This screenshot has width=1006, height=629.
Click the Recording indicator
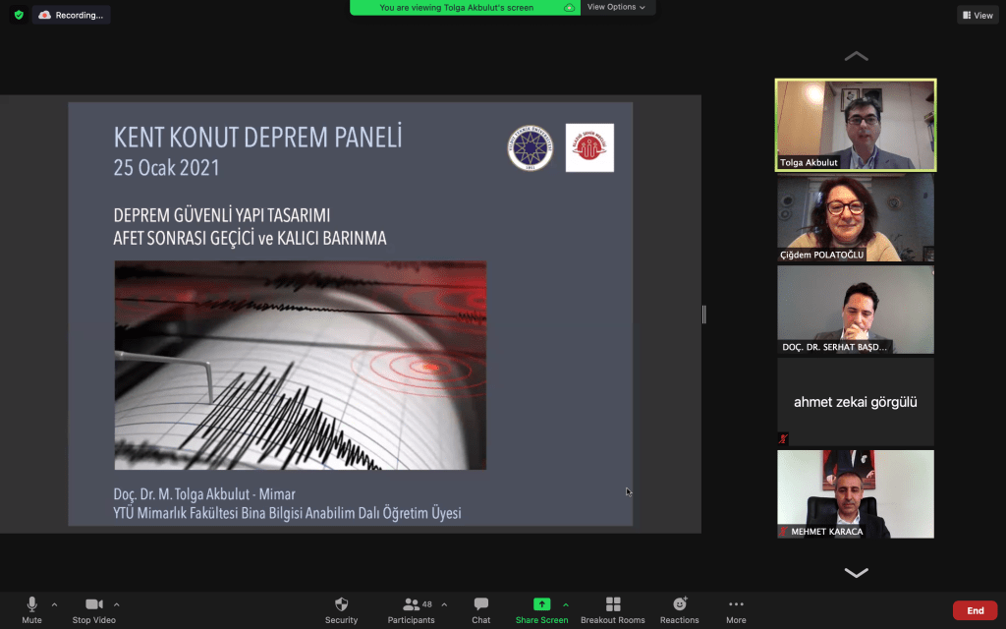point(71,15)
